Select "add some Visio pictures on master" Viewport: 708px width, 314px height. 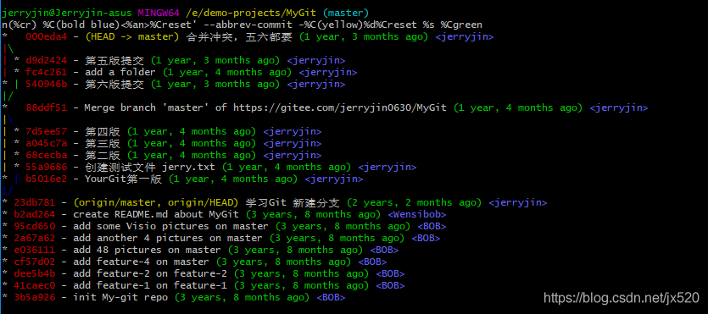[170, 227]
